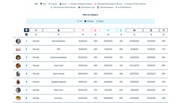Sort the Name column with its arrow
This screenshot has height=103, width=187.
[x=59, y=35]
